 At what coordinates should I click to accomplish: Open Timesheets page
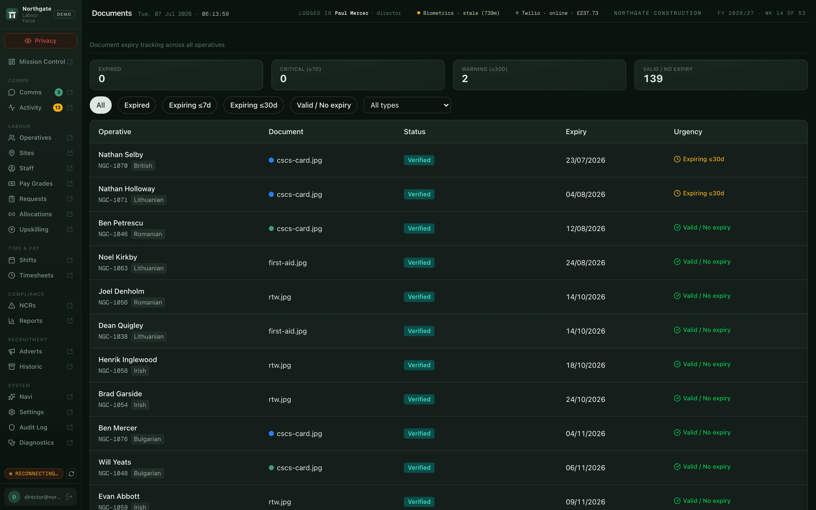click(x=36, y=275)
